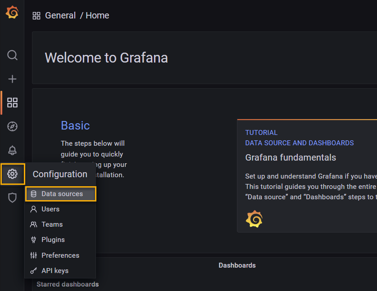Click the Welcome to Grafana heading

coord(106,58)
